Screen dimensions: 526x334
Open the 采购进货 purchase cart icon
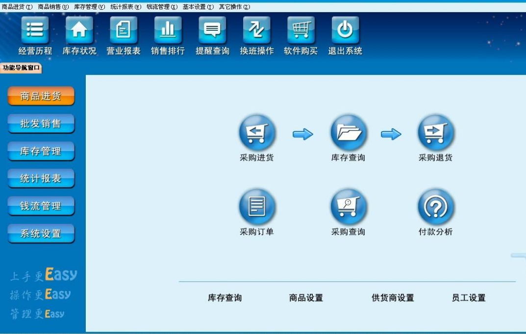click(257, 133)
